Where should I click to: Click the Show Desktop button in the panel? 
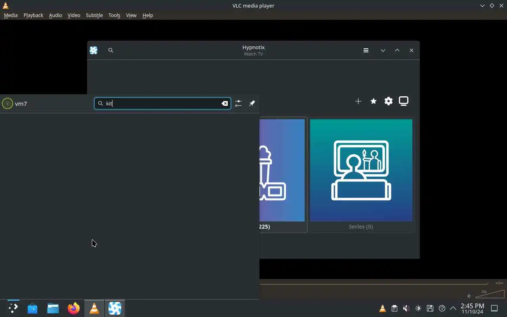[494, 308]
